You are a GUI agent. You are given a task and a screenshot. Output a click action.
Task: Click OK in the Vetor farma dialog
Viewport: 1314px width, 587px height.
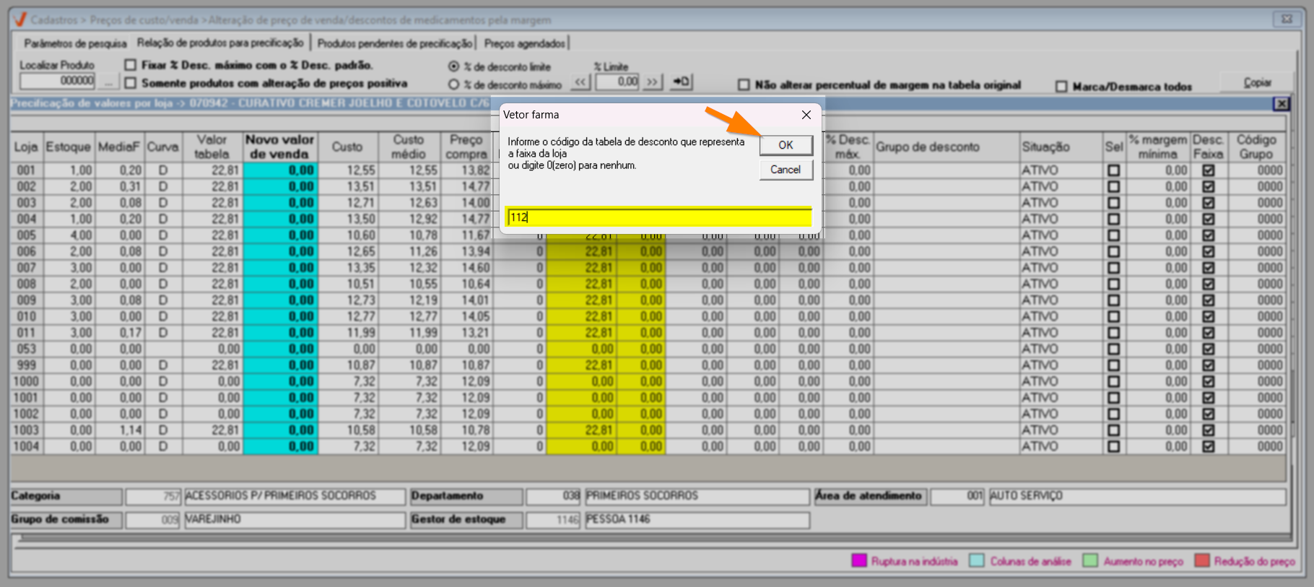point(786,145)
